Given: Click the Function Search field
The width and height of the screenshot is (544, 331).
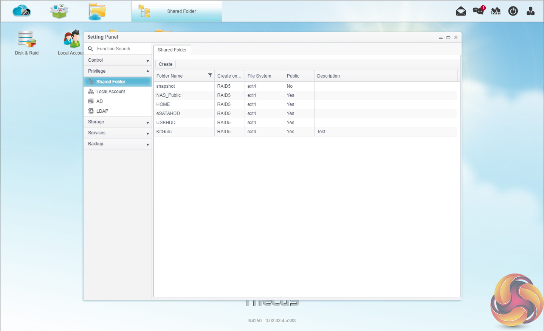Looking at the screenshot, I should (121, 49).
